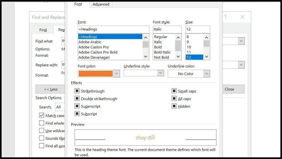The image size is (282, 159).
Task: Click the Help question mark icon
Action: 225,17
